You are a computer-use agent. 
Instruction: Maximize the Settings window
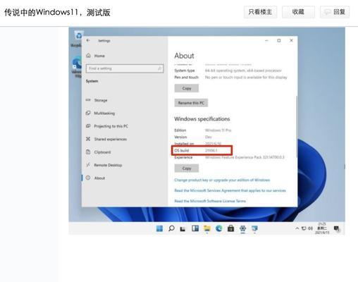(279, 40)
